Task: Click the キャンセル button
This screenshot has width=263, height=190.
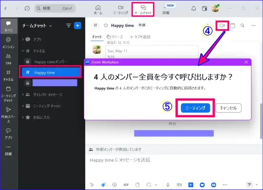Action: pyautogui.click(x=228, y=108)
